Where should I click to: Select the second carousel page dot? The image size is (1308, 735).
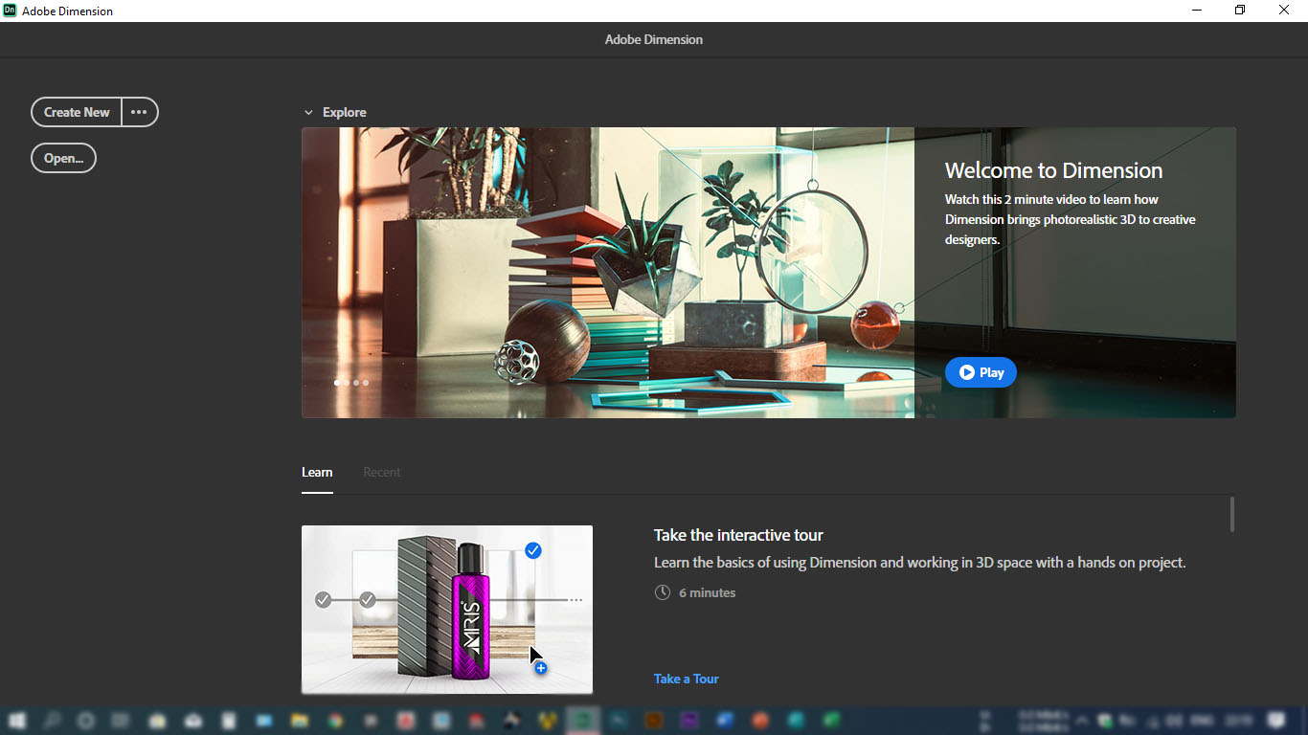point(346,382)
